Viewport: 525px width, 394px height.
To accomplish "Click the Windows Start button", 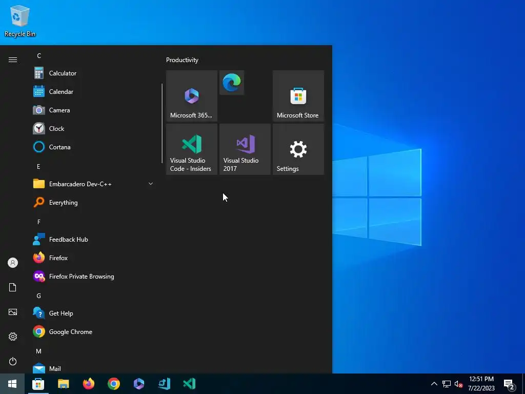I will [12, 384].
